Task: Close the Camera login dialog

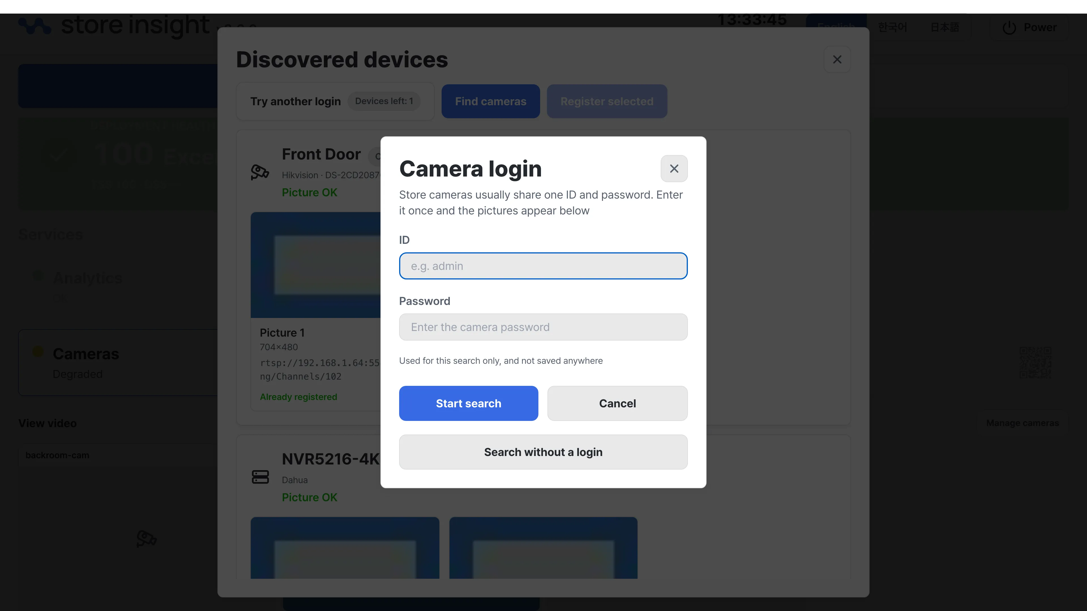Action: pyautogui.click(x=674, y=169)
